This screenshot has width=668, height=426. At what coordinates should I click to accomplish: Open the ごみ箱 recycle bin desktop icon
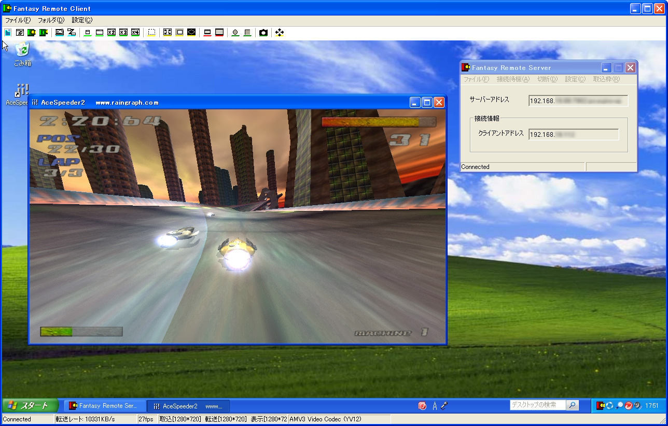coord(22,54)
